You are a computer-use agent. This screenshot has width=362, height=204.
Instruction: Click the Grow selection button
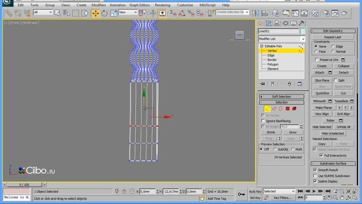coord(293,132)
